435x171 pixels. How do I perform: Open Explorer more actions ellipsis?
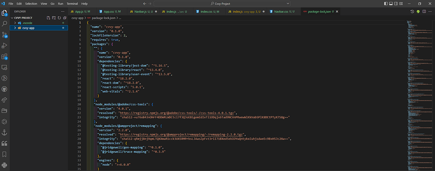coord(63,12)
